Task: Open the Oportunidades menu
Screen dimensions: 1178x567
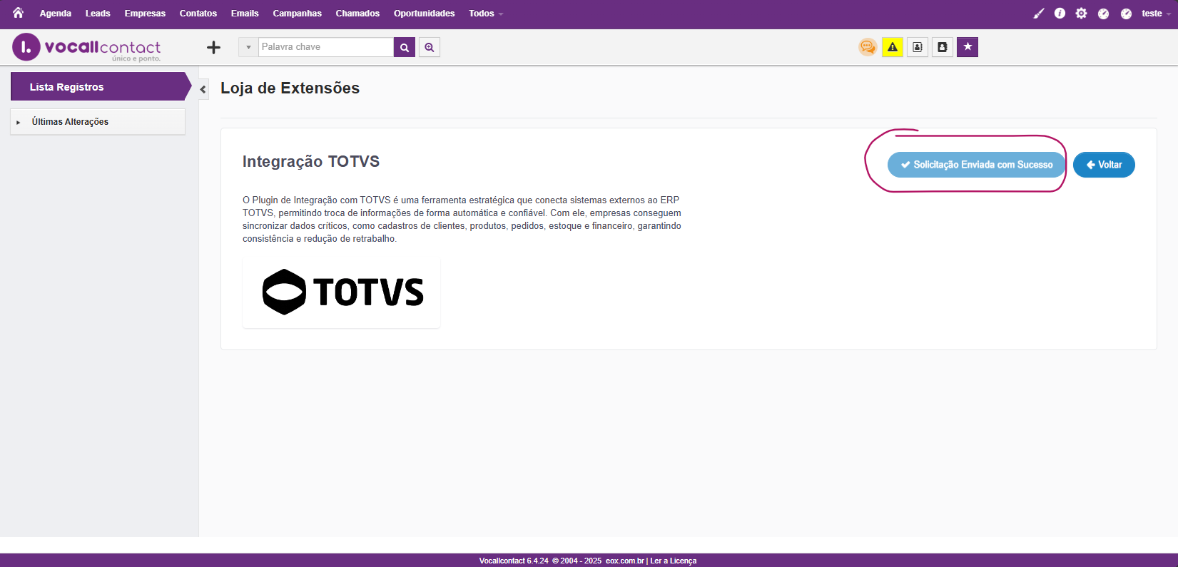Action: [x=424, y=14]
